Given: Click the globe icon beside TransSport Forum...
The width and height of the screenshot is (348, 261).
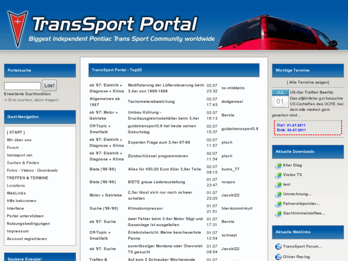Looking at the screenshot, I should [x=278, y=246].
